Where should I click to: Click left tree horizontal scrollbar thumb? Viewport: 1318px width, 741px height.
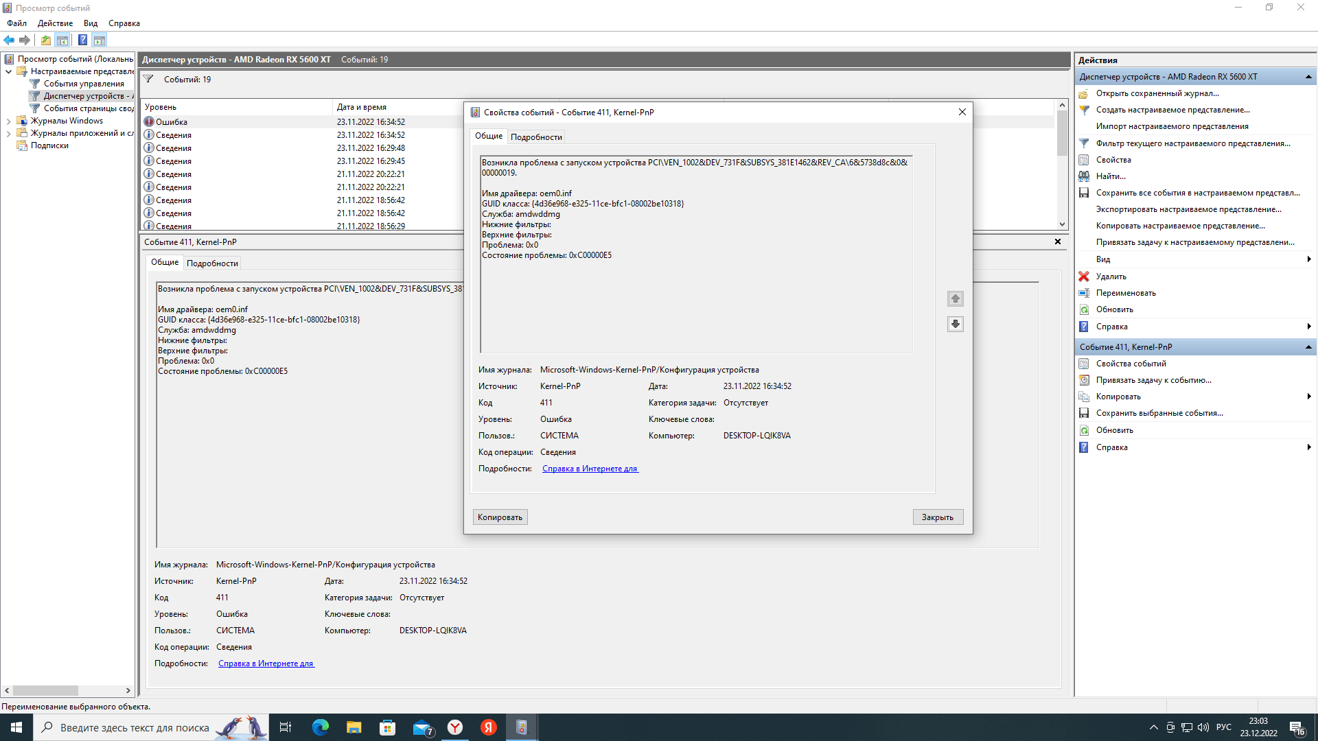pos(45,690)
